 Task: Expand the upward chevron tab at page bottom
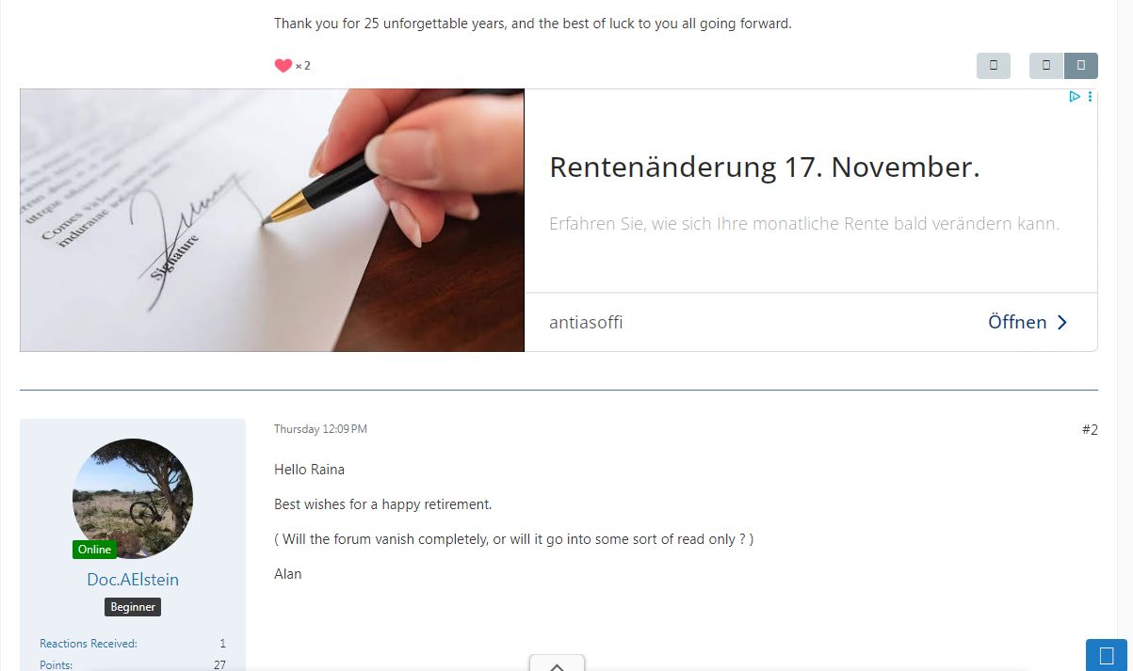557,663
